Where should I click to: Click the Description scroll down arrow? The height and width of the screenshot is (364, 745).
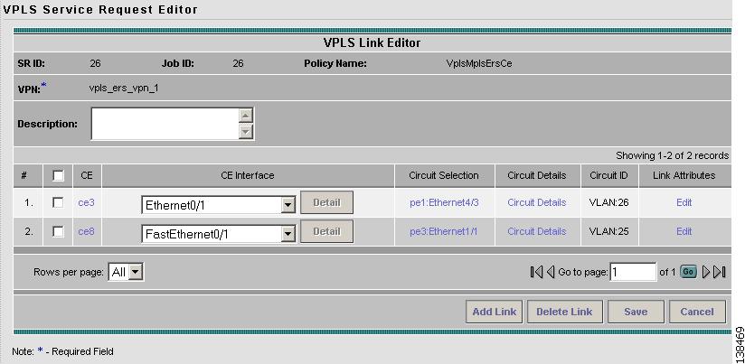pos(245,132)
